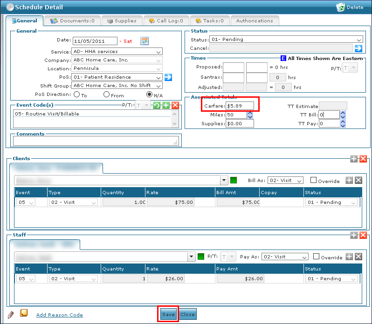The height and width of the screenshot is (324, 372).
Task: Add a client with Clients plus icon
Action: 354,159
